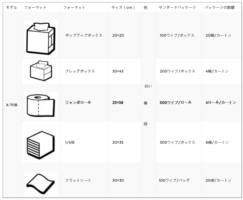
Task: Click the 20袋/カートン quantity cell
Action: (x=218, y=180)
